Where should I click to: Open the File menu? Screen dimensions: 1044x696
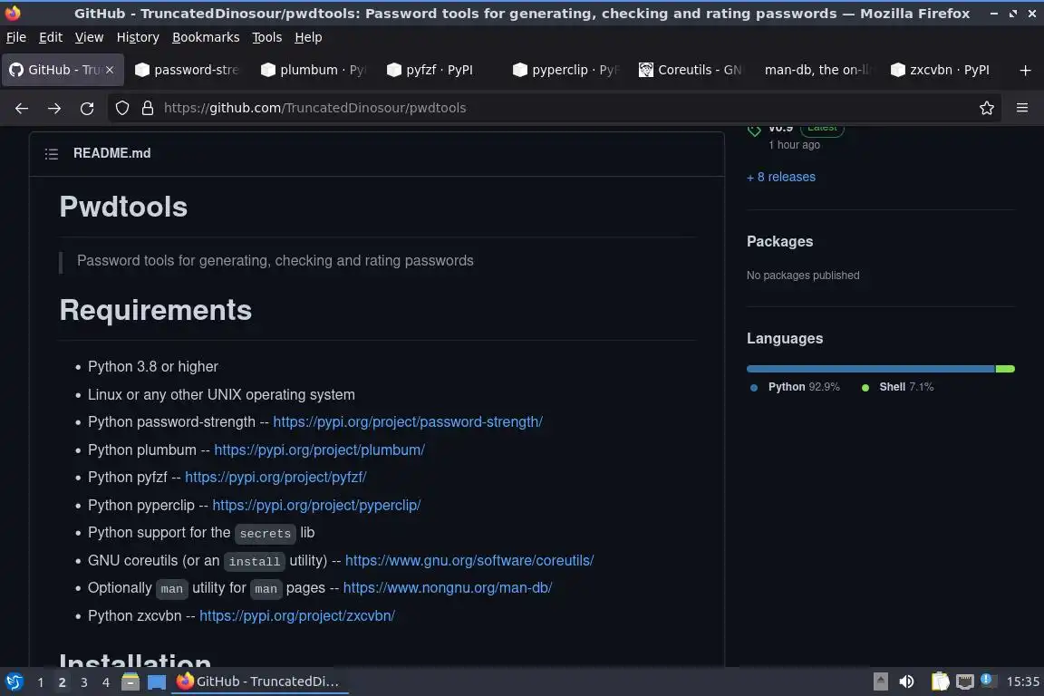tap(16, 37)
